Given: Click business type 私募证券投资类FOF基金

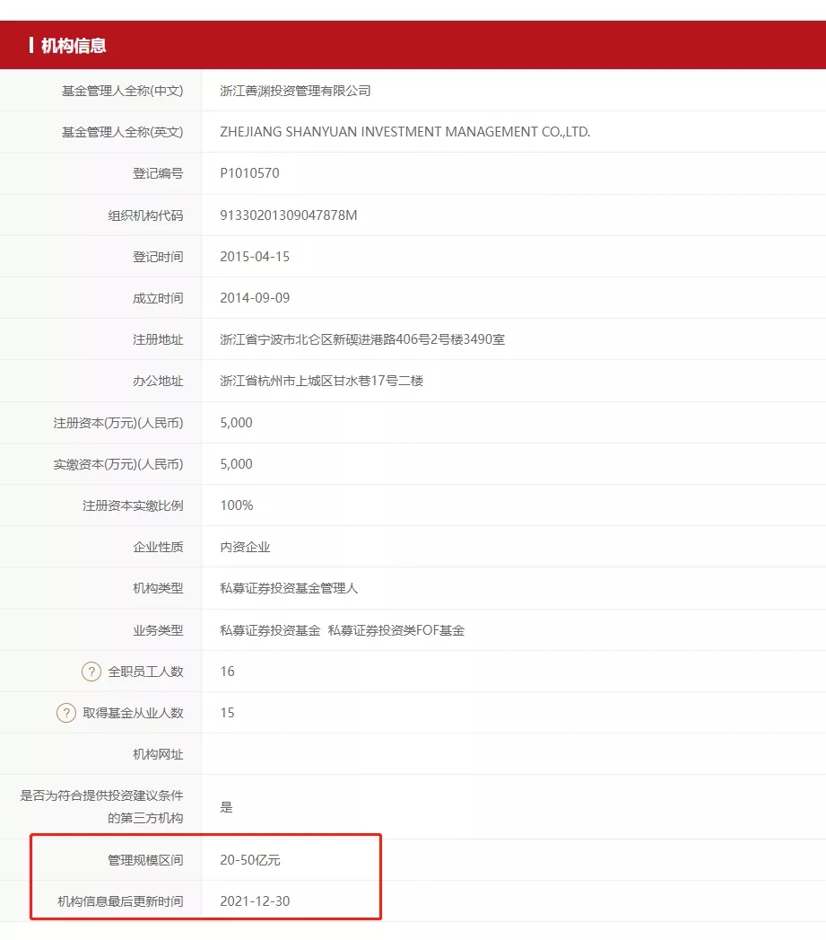Looking at the screenshot, I should coord(396,630).
